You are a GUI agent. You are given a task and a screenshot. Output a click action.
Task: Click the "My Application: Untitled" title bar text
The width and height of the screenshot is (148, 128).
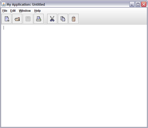coord(26,4)
